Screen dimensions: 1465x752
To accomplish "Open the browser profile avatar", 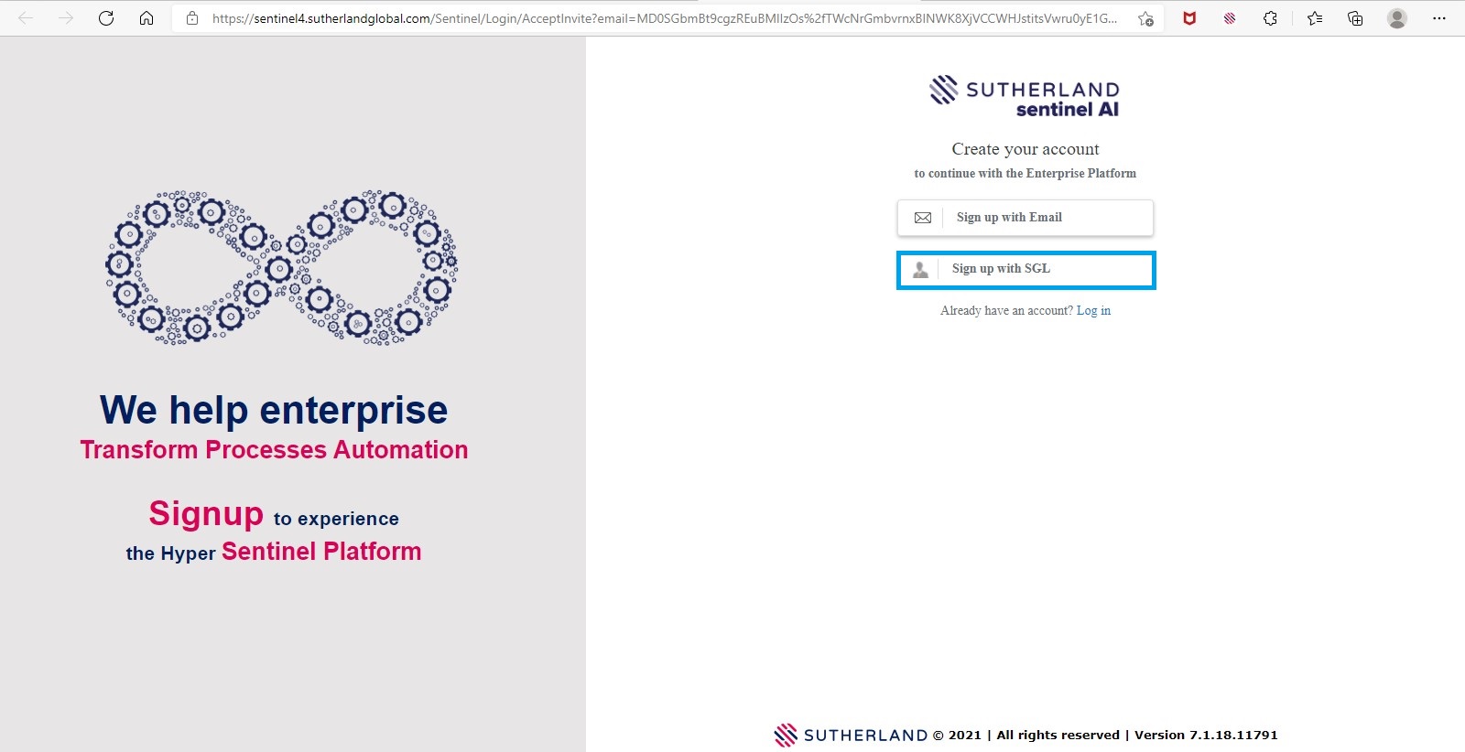I will (1396, 18).
